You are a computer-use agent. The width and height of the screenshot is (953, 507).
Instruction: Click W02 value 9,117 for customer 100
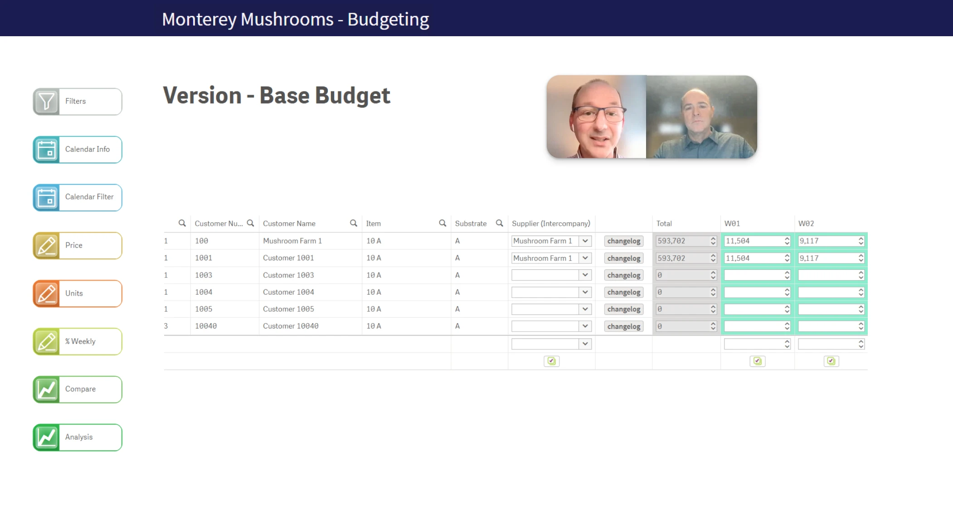[831, 241]
